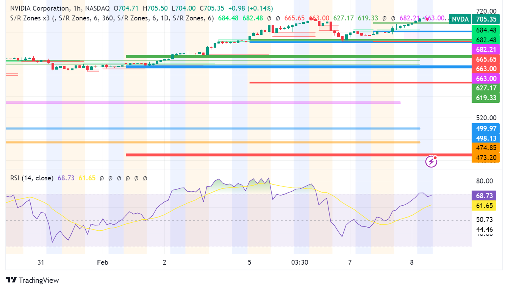This screenshot has width=508, height=290.
Task: Click the low value L704.00
Action: pos(184,8)
